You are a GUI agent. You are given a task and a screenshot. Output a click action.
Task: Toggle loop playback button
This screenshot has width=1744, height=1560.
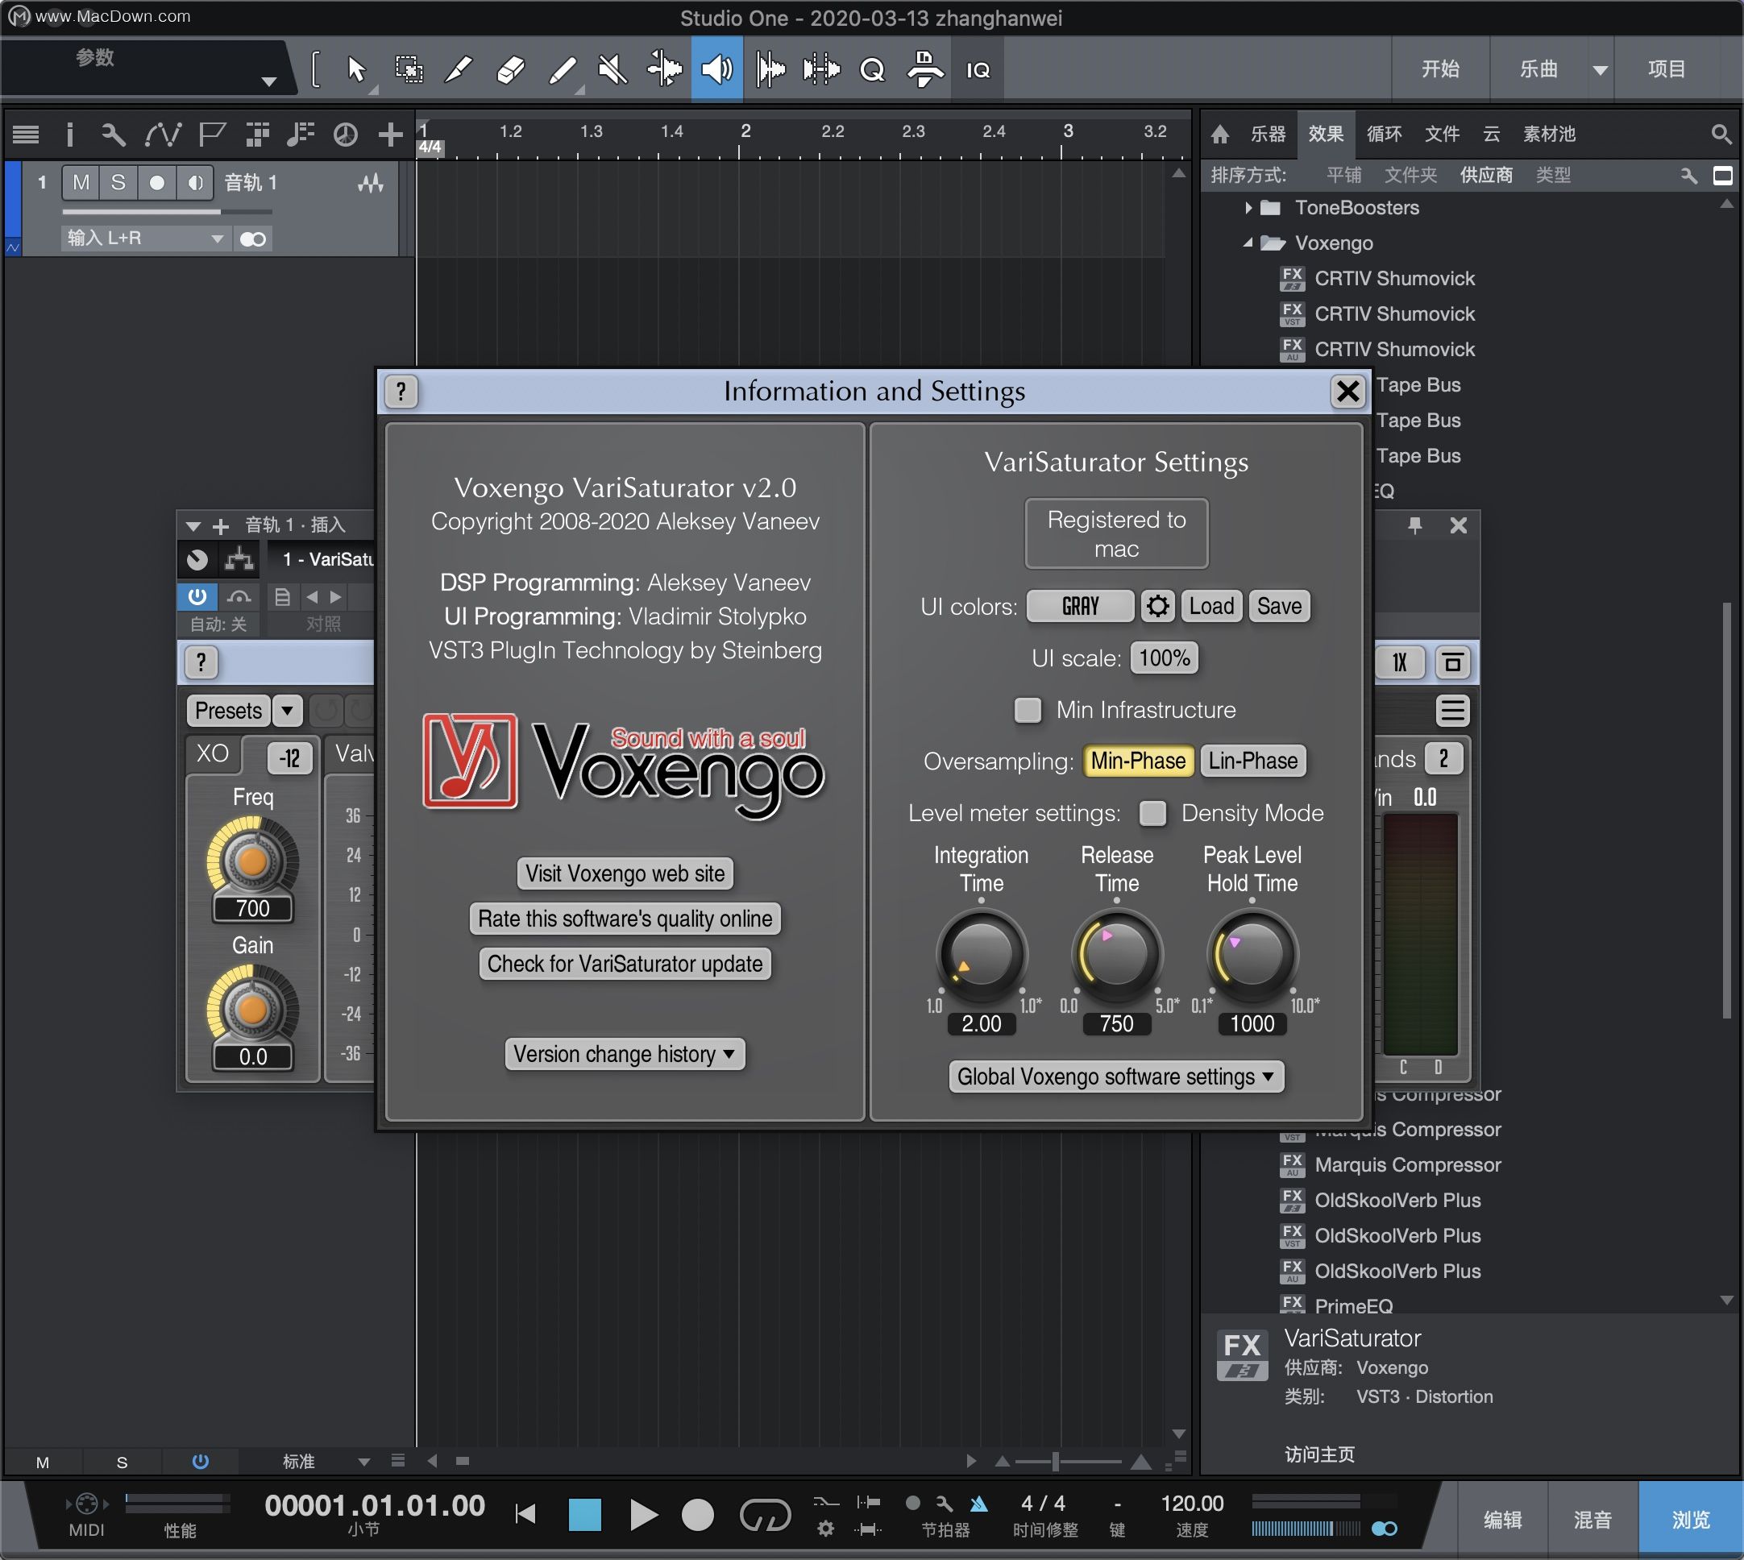[765, 1515]
